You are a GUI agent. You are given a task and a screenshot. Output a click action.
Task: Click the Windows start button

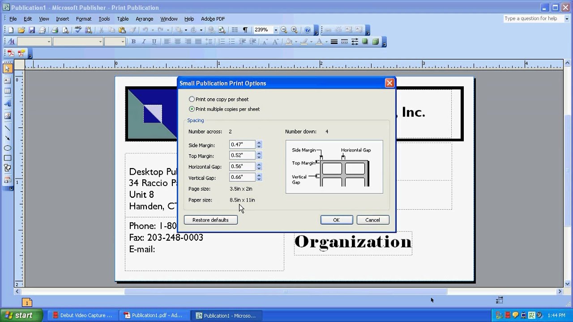[x=22, y=315]
